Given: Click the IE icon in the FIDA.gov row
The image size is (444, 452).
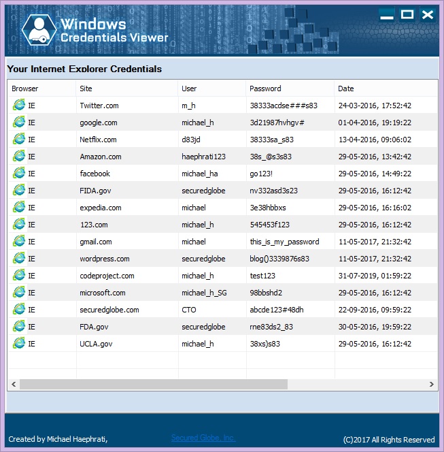Looking at the screenshot, I should coord(19,190).
